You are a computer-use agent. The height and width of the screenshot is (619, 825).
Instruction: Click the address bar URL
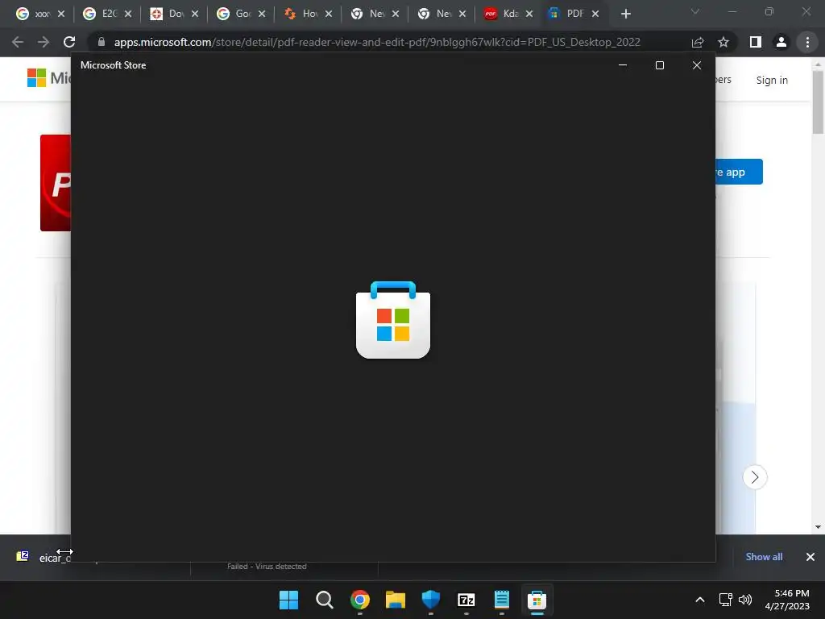tap(377, 42)
